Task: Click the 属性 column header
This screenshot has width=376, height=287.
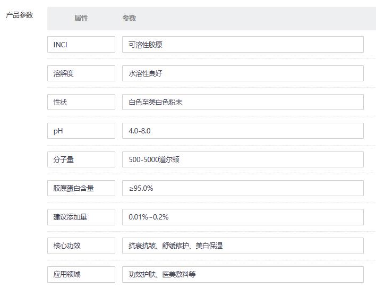Action: click(x=81, y=18)
